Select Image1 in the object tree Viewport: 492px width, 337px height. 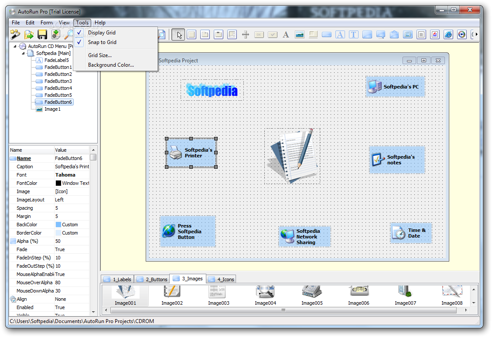[x=52, y=109]
